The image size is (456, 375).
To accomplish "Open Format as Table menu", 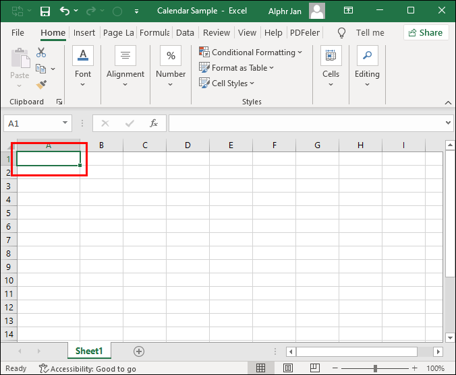I will [x=237, y=67].
